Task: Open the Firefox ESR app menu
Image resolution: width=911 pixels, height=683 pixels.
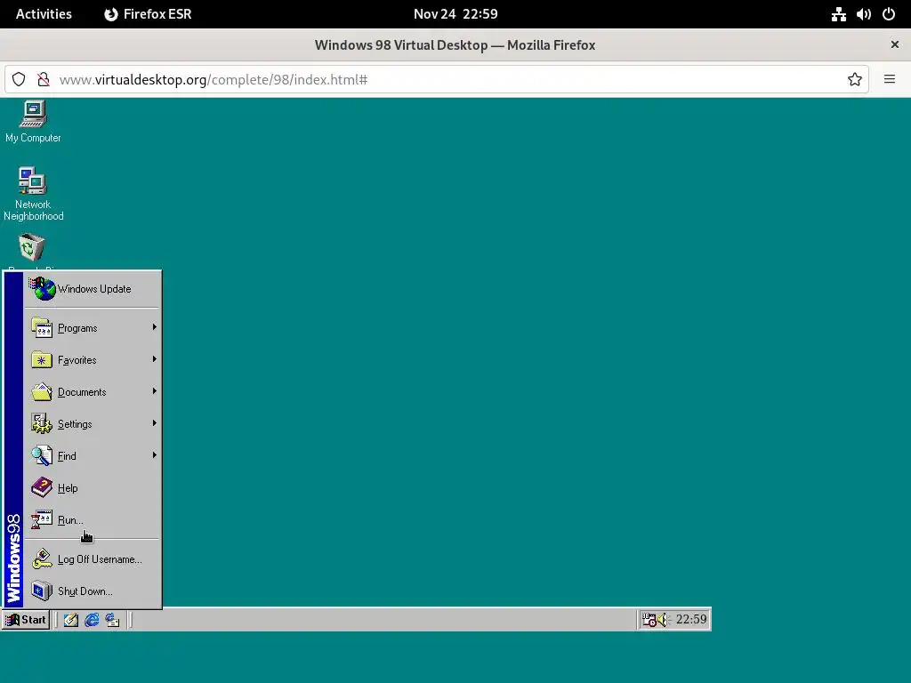Action: 148,14
